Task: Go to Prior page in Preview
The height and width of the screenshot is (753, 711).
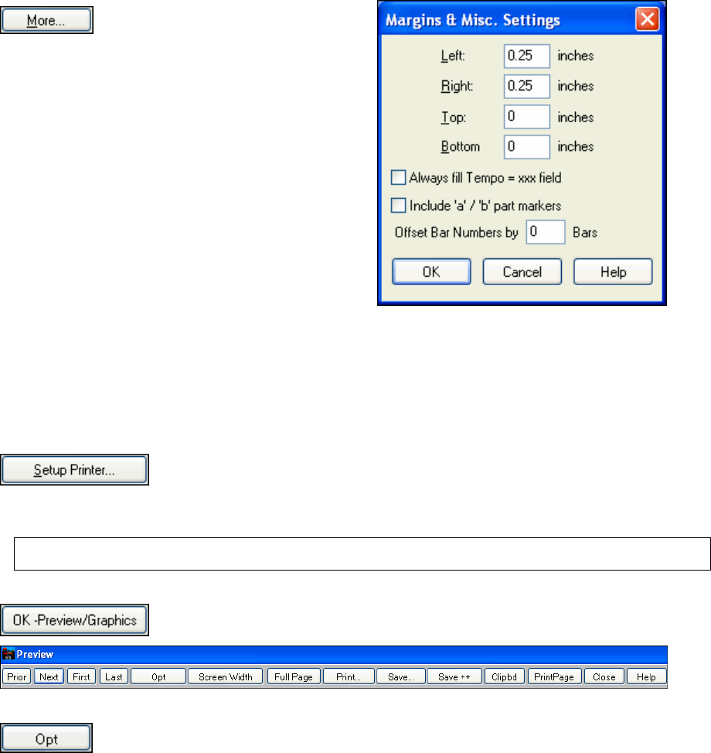Action: tap(17, 676)
